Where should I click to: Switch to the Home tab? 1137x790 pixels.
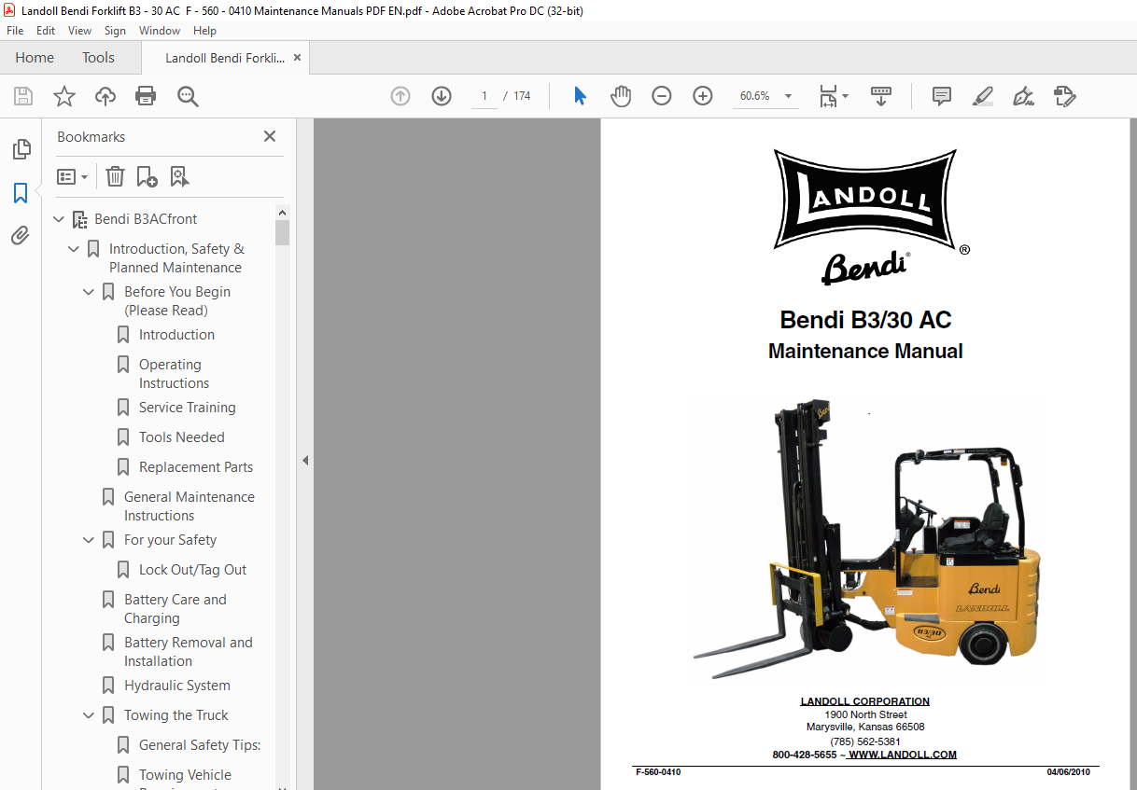[x=35, y=58]
